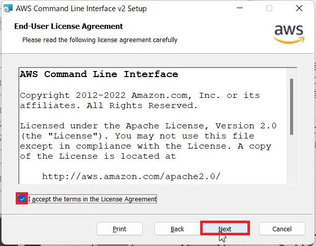
Task: Click the 'Please read the following license' subtitle
Action: 100,40
